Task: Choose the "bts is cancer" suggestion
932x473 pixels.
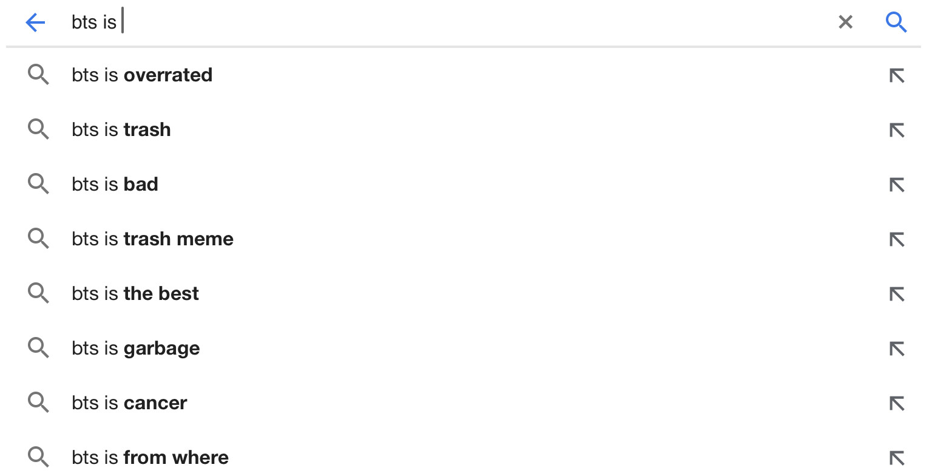Action: tap(129, 403)
